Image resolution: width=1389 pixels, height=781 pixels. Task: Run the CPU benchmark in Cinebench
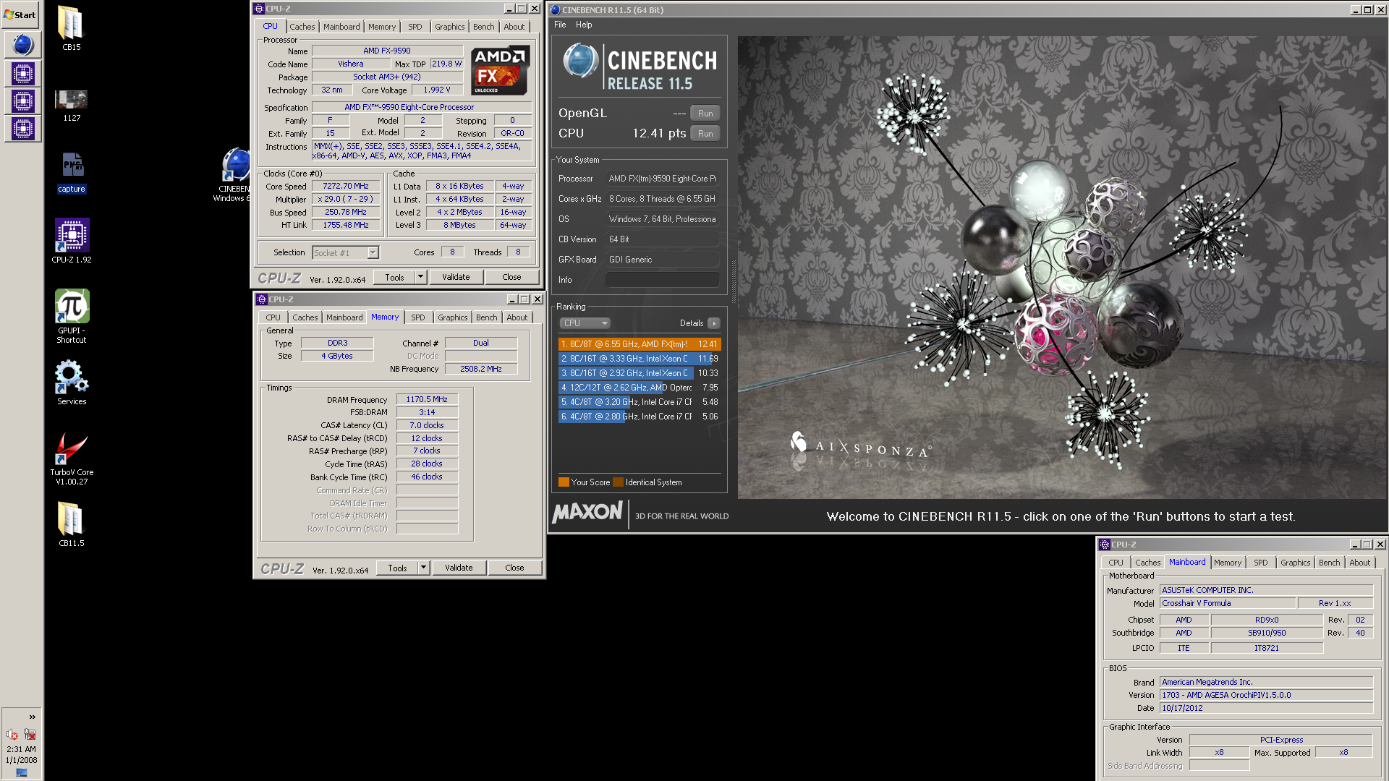[x=705, y=134]
